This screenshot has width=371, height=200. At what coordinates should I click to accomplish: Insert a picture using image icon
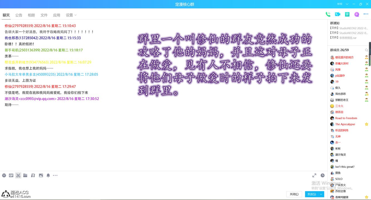(41, 175)
